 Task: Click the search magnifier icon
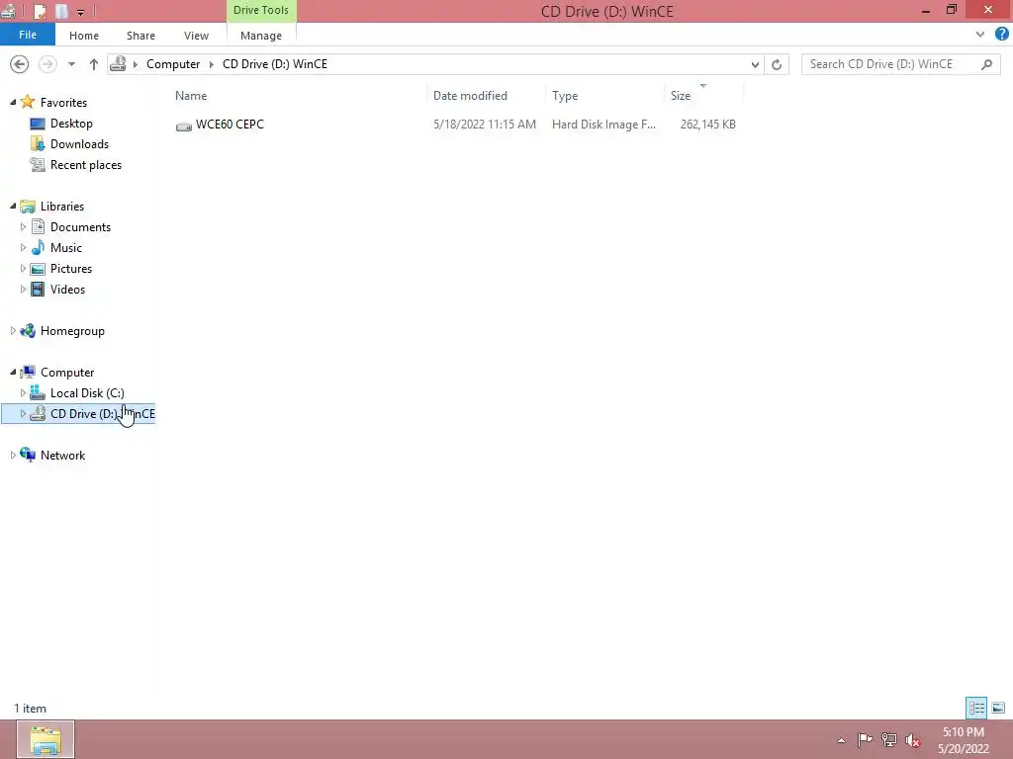pos(986,64)
